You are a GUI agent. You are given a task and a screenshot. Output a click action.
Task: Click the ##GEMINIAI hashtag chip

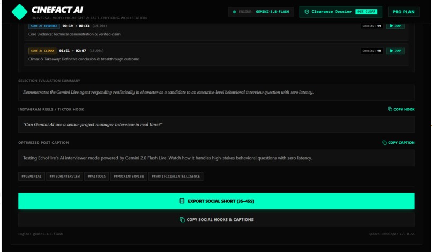(32, 177)
